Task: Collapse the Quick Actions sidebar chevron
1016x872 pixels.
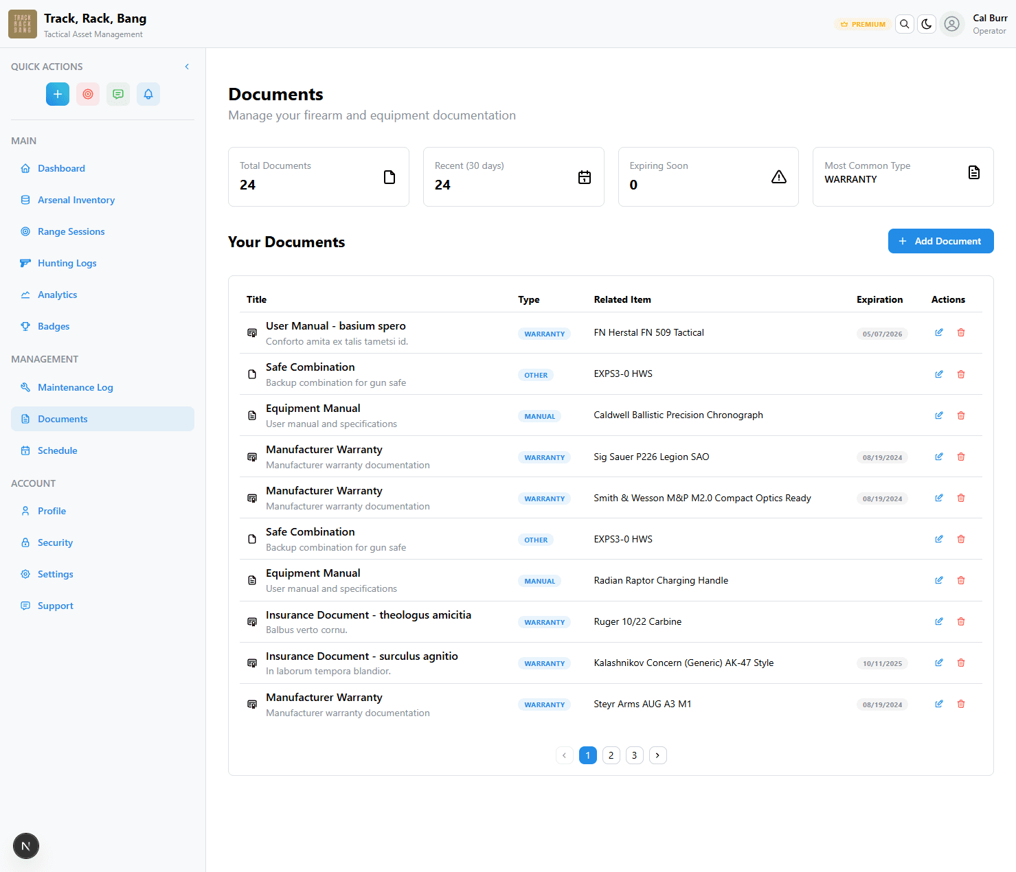Action: click(x=187, y=67)
